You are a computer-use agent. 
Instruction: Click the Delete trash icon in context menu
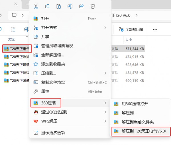pos(93,6)
